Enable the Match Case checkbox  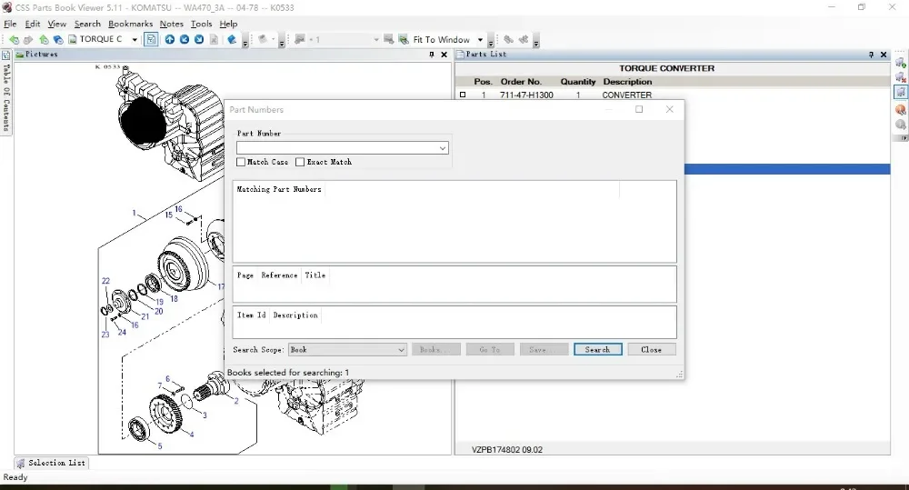pyautogui.click(x=241, y=162)
